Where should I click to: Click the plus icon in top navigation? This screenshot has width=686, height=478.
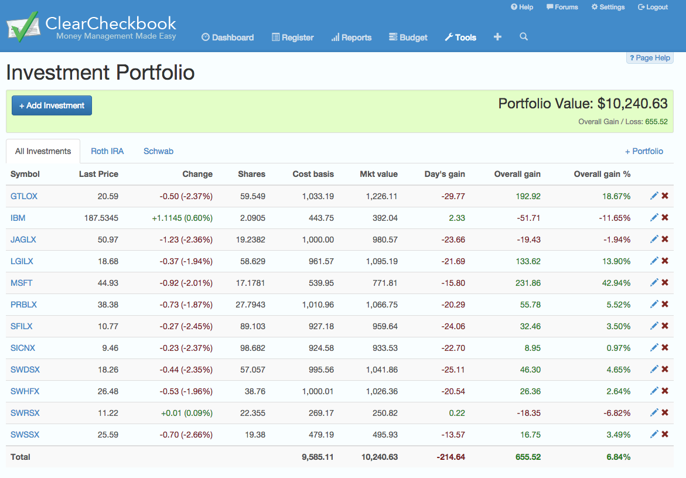(x=497, y=37)
